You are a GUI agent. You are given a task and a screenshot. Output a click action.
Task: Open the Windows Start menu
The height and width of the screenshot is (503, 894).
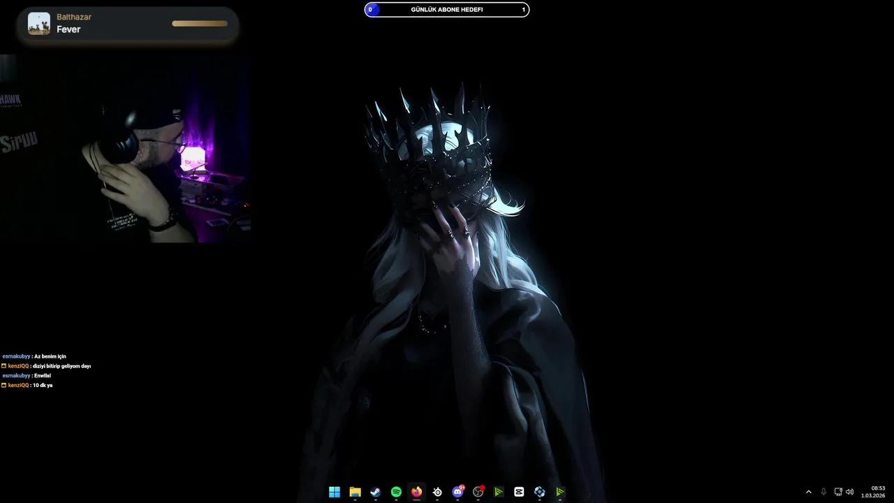pos(335,492)
